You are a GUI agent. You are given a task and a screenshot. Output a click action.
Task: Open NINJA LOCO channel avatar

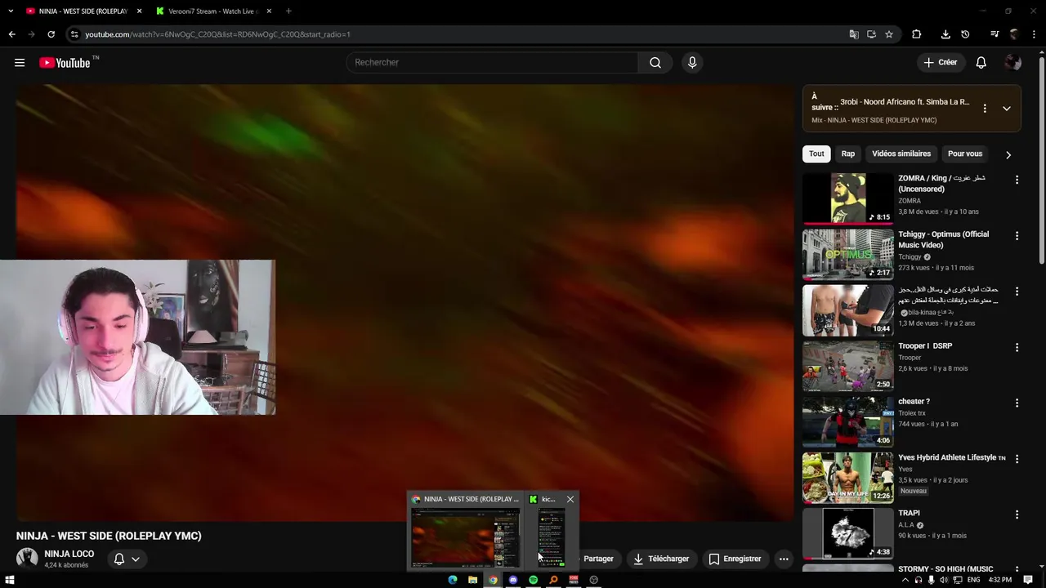(27, 559)
